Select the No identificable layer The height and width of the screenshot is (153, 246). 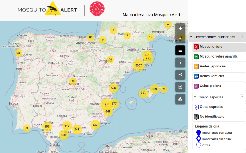pyautogui.click(x=219, y=117)
